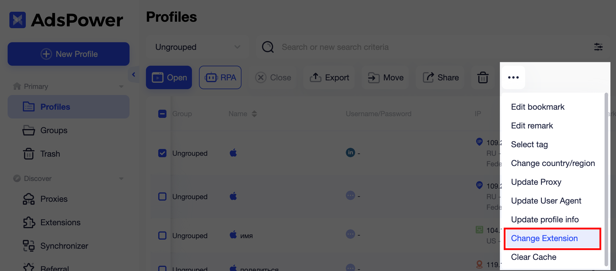Click the Export upload icon

pyautogui.click(x=315, y=77)
